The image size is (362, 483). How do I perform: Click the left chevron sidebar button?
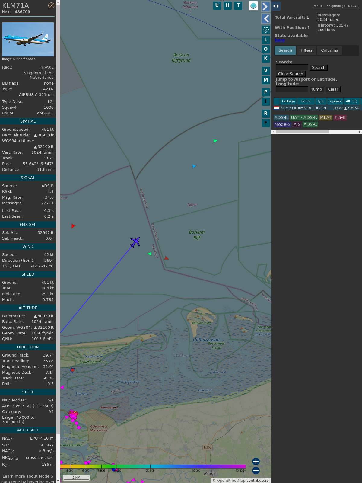coord(265,19)
